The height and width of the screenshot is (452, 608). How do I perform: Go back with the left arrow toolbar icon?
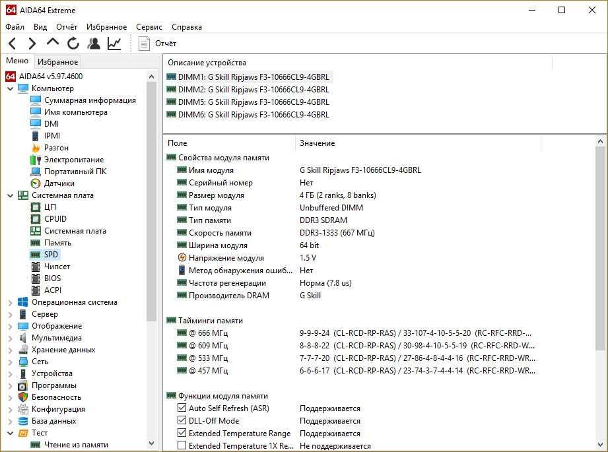pos(13,44)
